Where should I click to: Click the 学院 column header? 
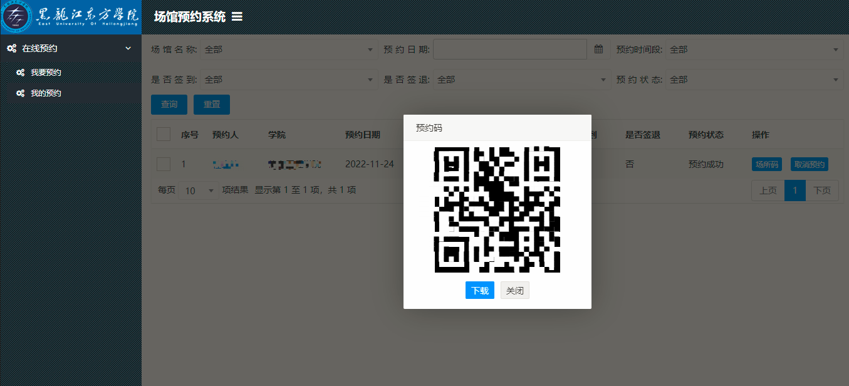click(x=277, y=135)
